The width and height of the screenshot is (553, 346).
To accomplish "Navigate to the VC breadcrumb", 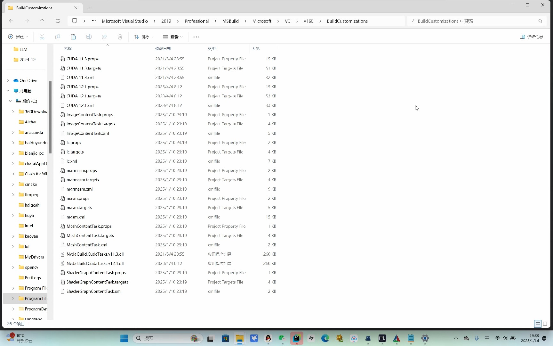I will 288,21.
